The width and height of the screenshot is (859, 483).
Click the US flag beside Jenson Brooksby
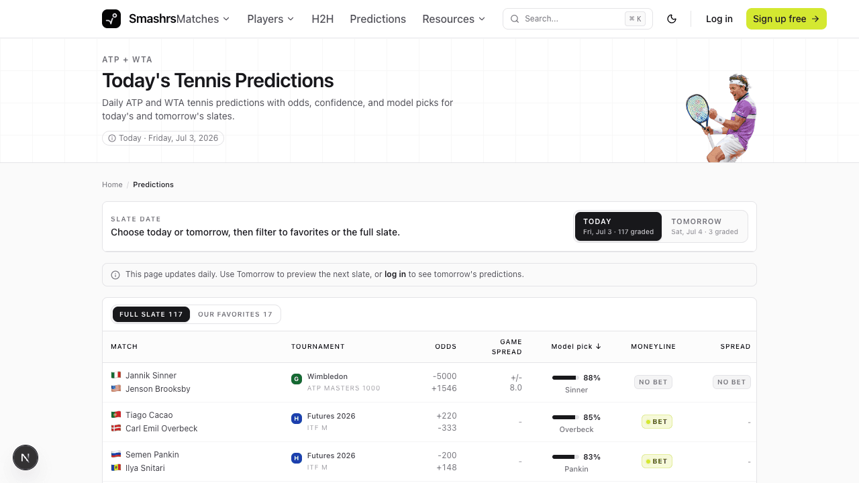click(x=116, y=388)
